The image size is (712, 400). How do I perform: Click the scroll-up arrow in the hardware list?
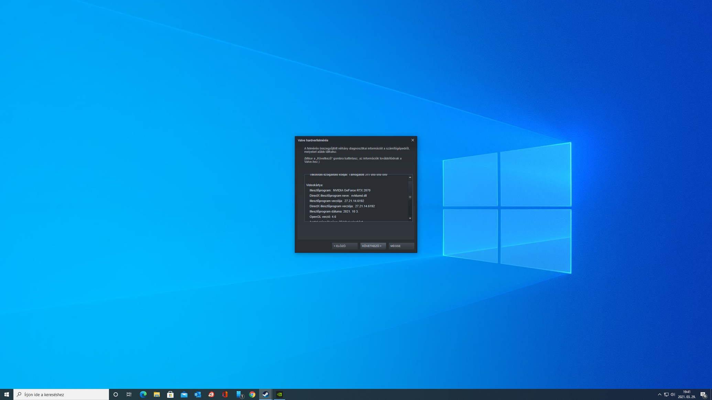click(x=410, y=177)
